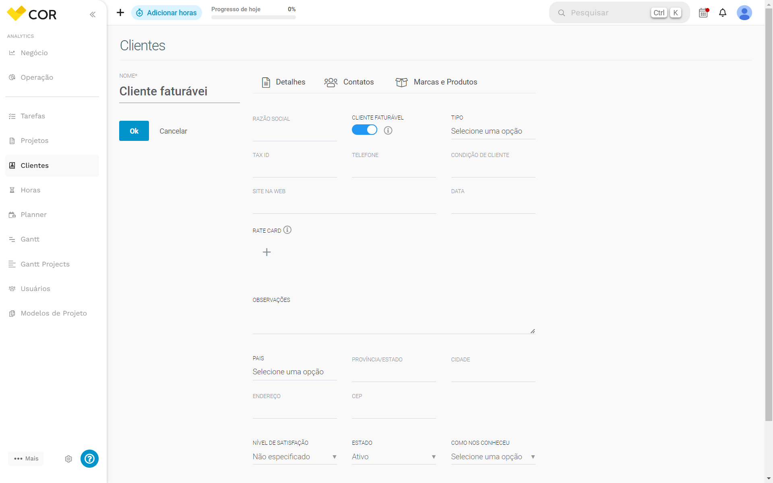Open the País dropdown
This screenshot has width=773, height=483.
[x=295, y=372]
